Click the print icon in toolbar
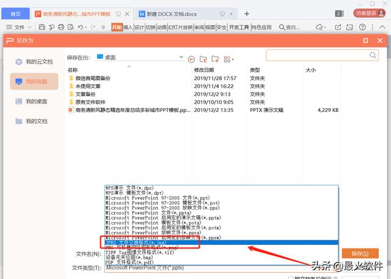Image resolution: width=391 pixels, height=279 pixels. pos(61,27)
